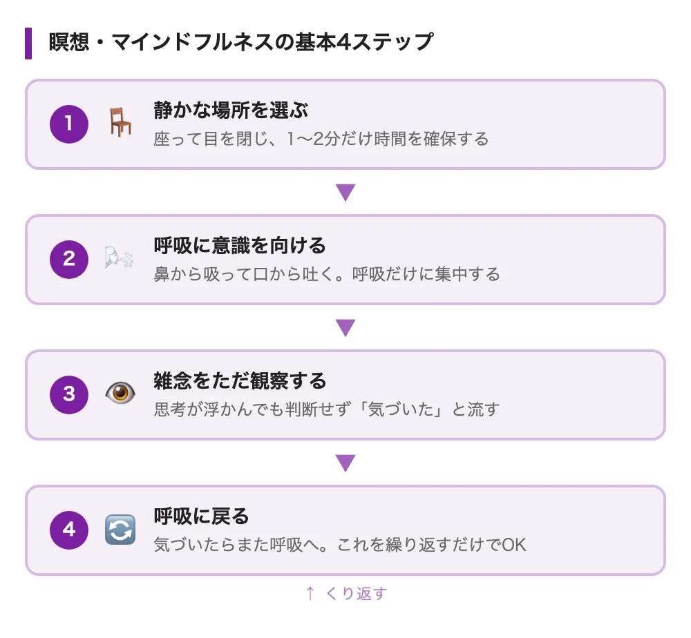Click the ↑ くり返す repeat link
This screenshot has width=691, height=638.
click(345, 593)
